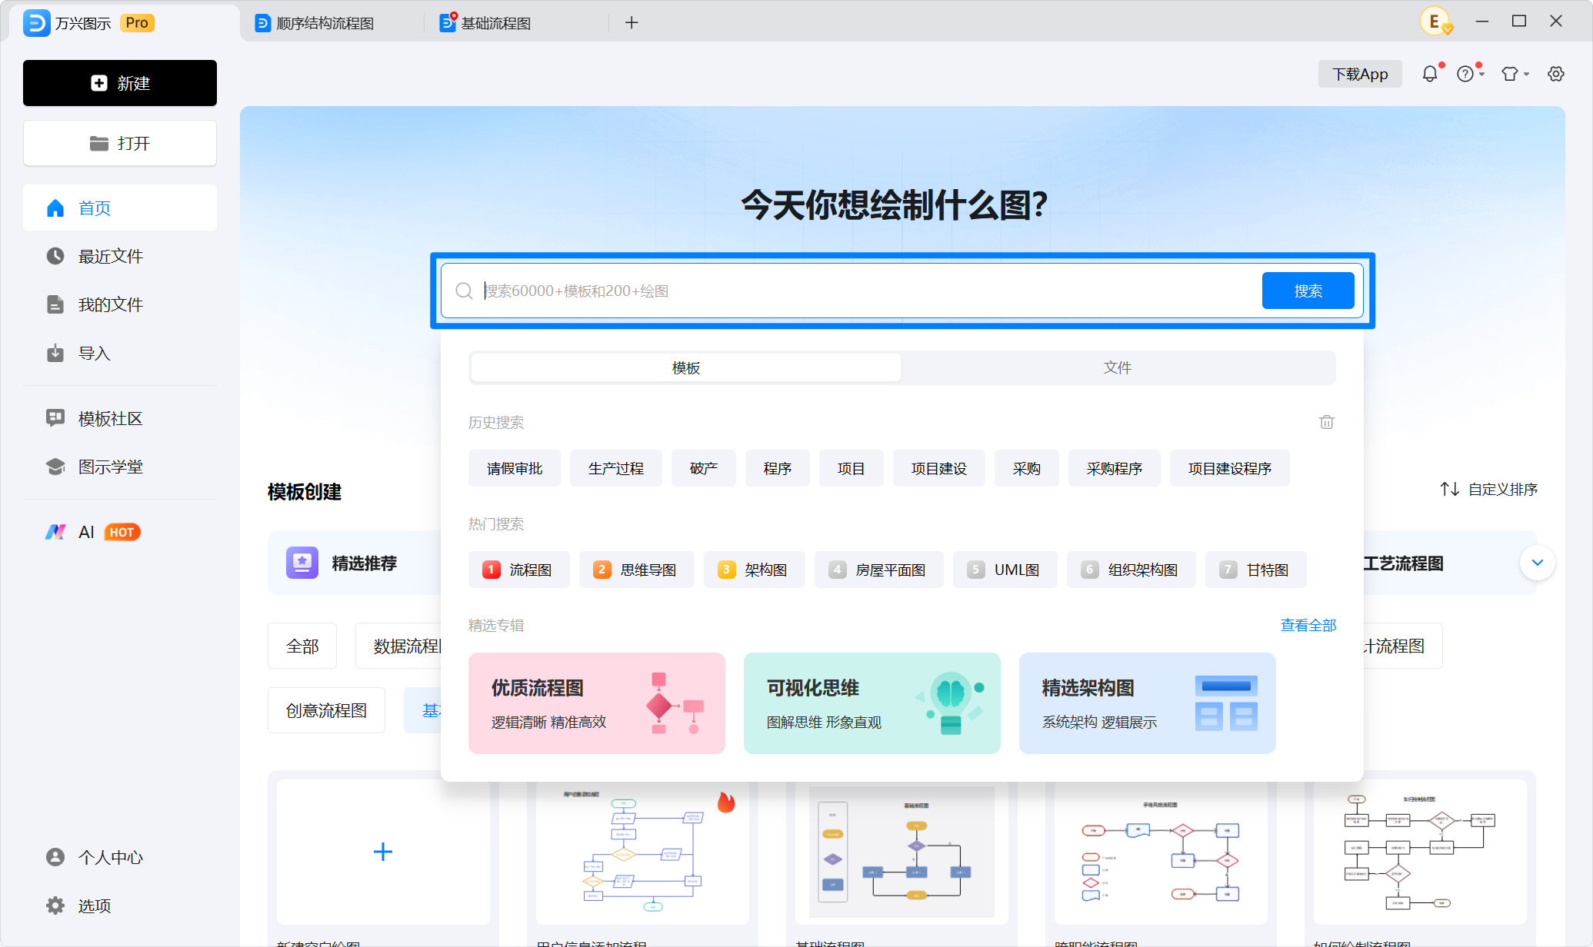Choose history term 采购程序
Viewport: 1593px width, 947px height.
[x=1115, y=468]
